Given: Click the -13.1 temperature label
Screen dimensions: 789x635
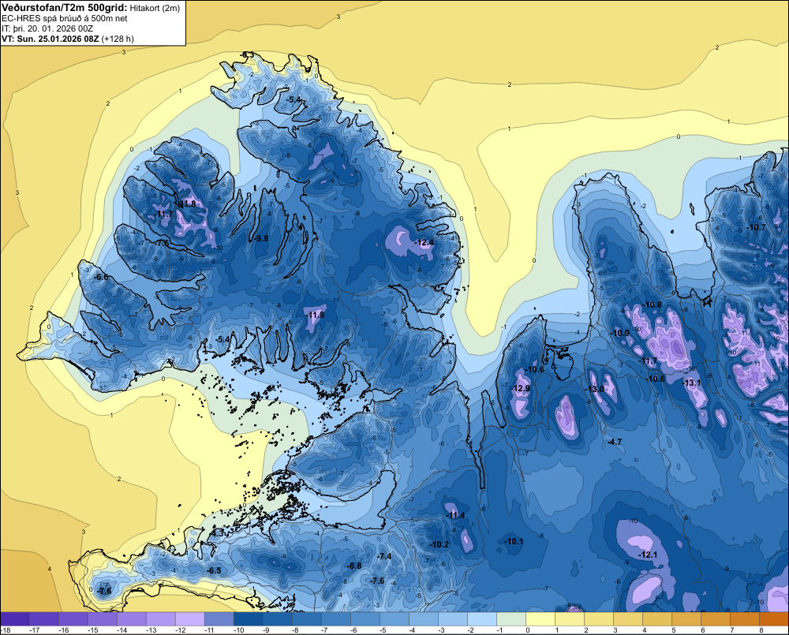Looking at the screenshot, I should coord(692,383).
